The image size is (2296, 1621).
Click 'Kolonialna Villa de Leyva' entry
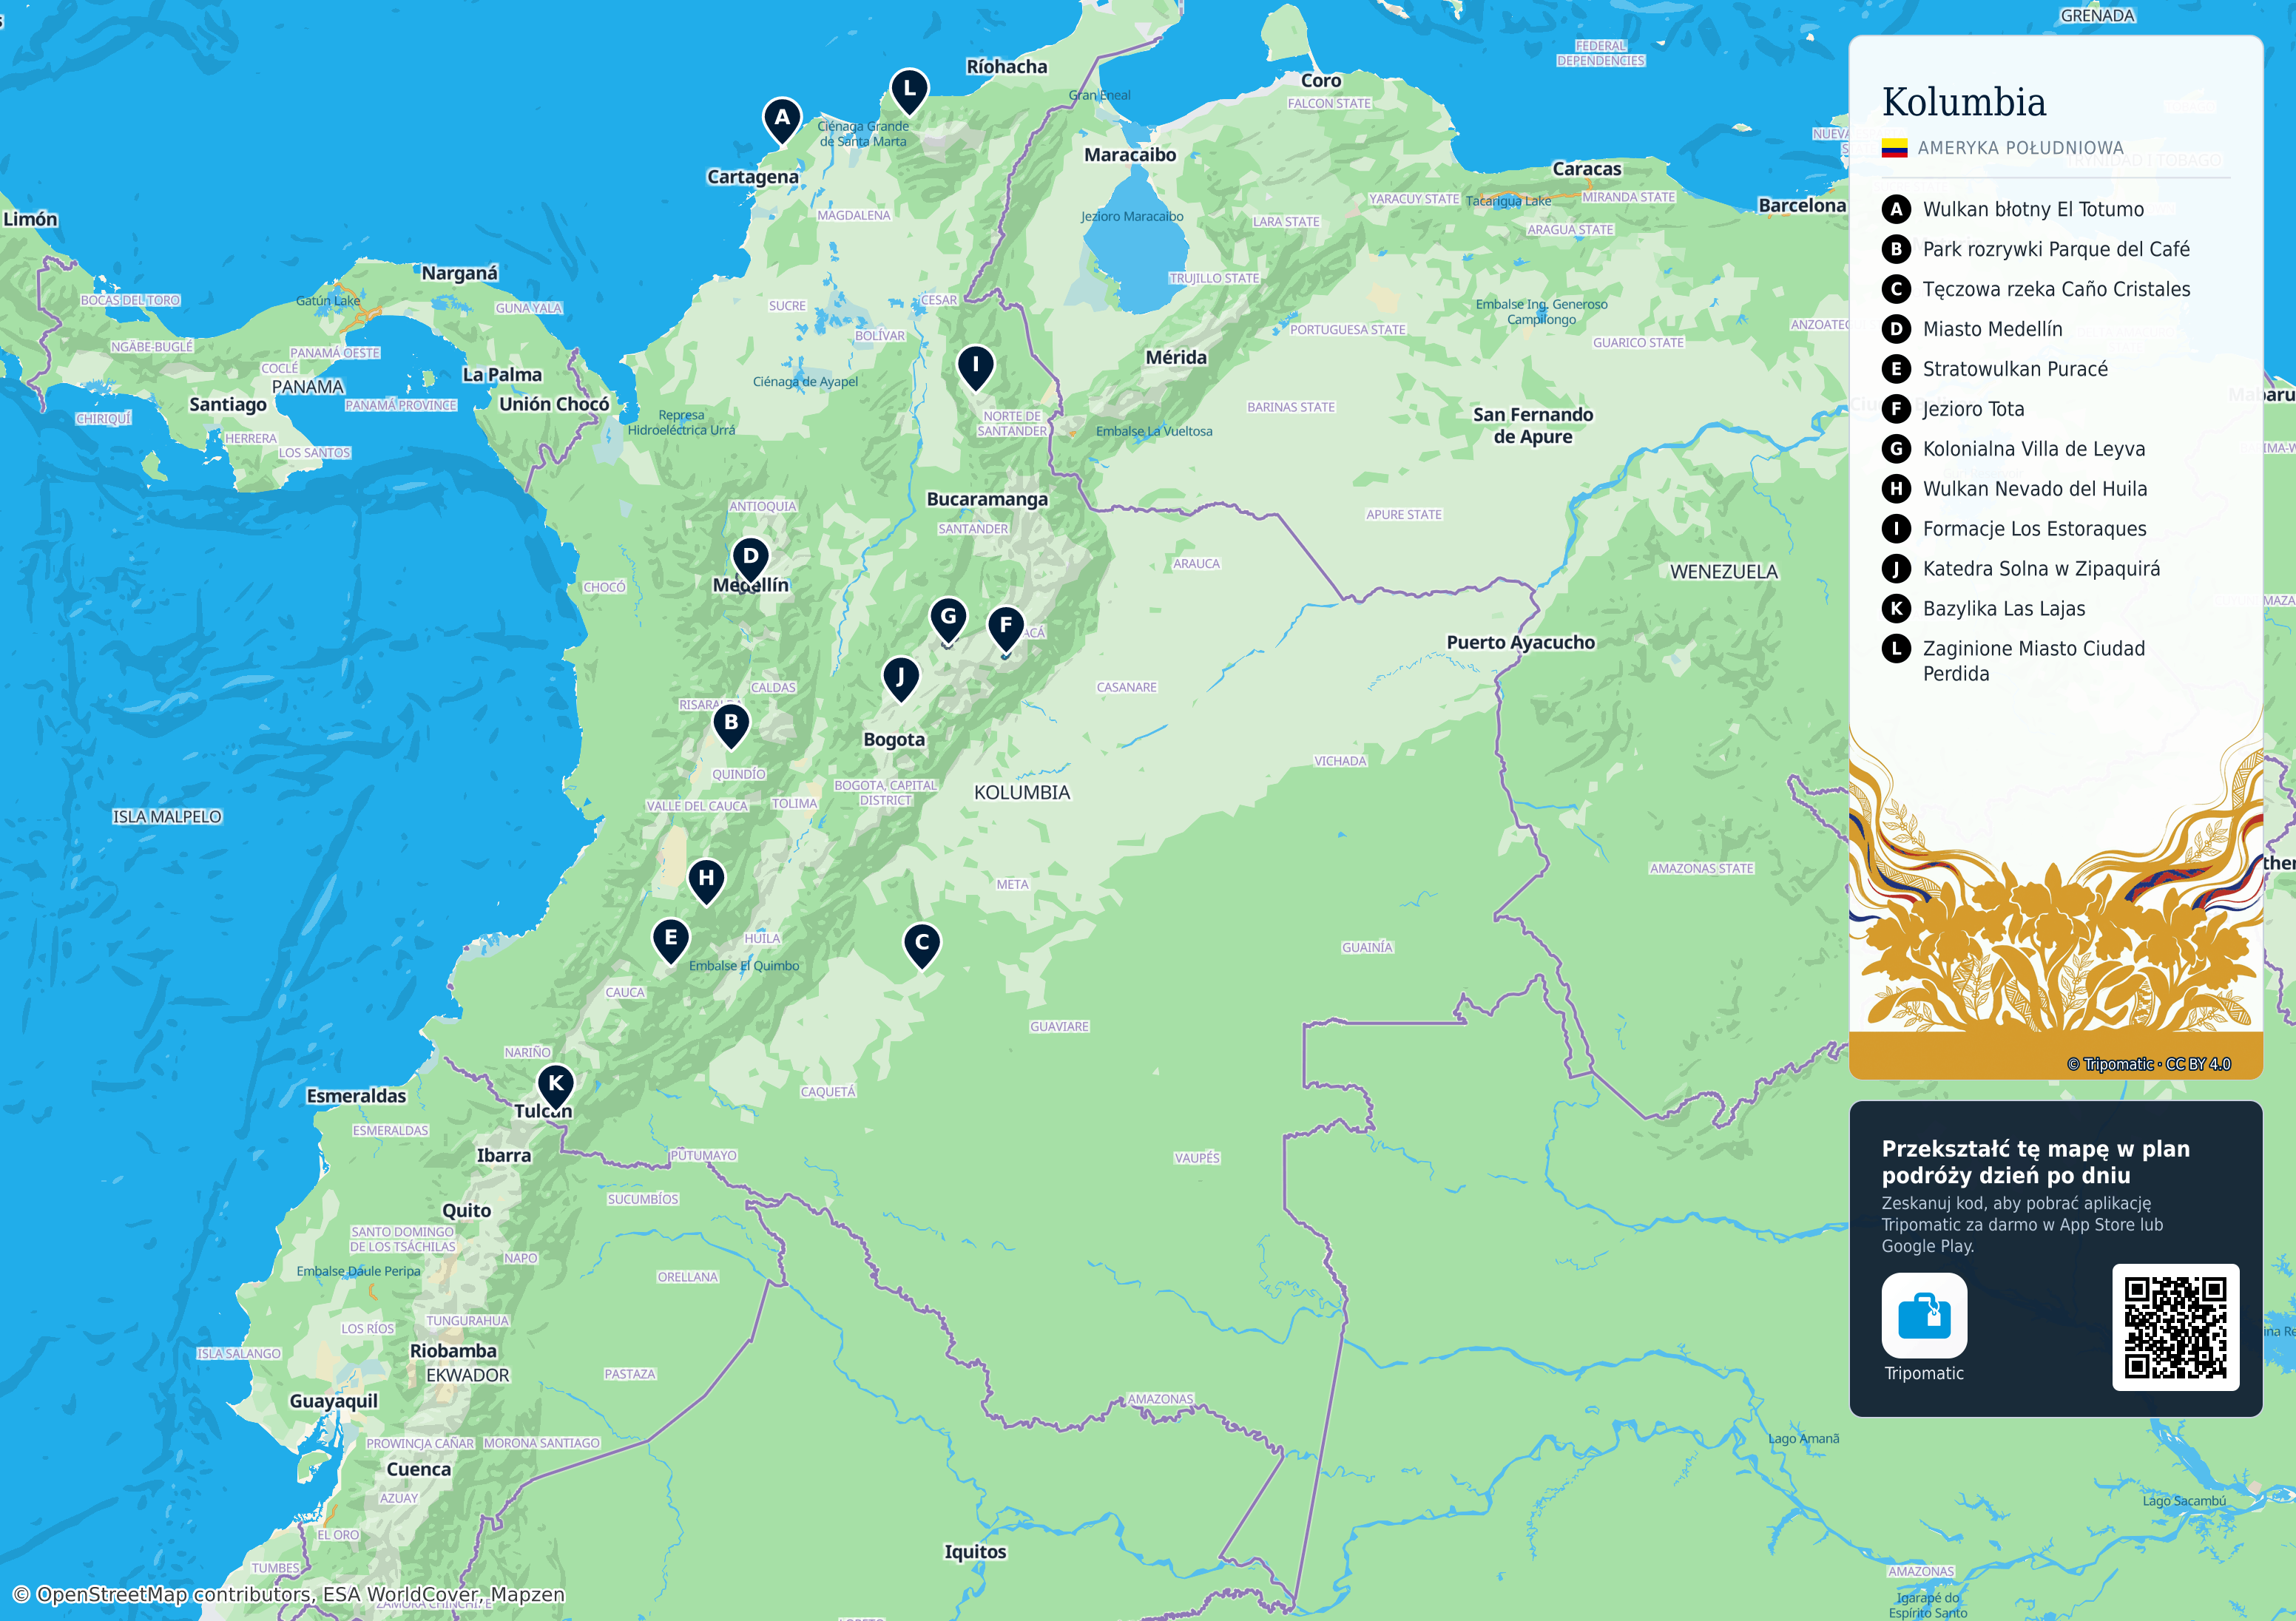pos(2034,449)
